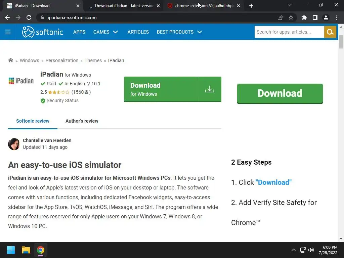344x258 pixels.
Task: Switch to the chrome-extension tab
Action: [204, 6]
